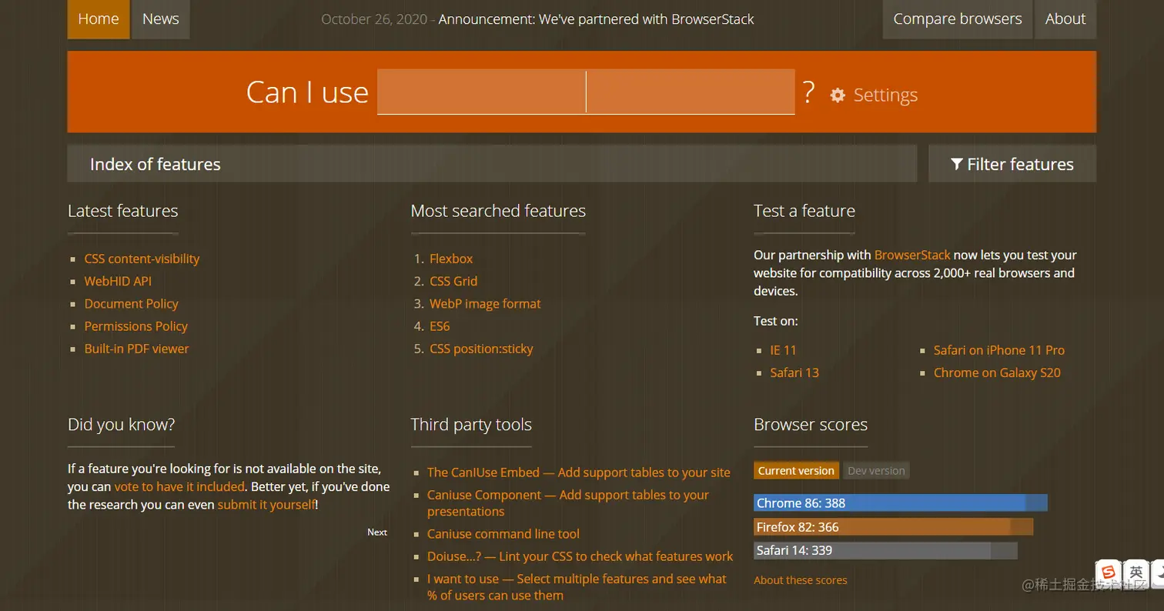
Task: Switch browser scores to Dev version
Action: (876, 470)
